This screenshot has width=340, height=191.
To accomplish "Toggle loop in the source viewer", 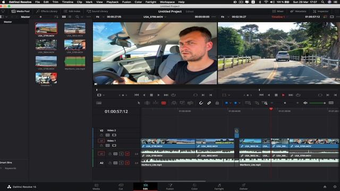I will pyautogui.click(x=173, y=95).
